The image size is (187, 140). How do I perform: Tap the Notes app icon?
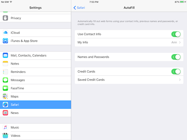pos(5,63)
